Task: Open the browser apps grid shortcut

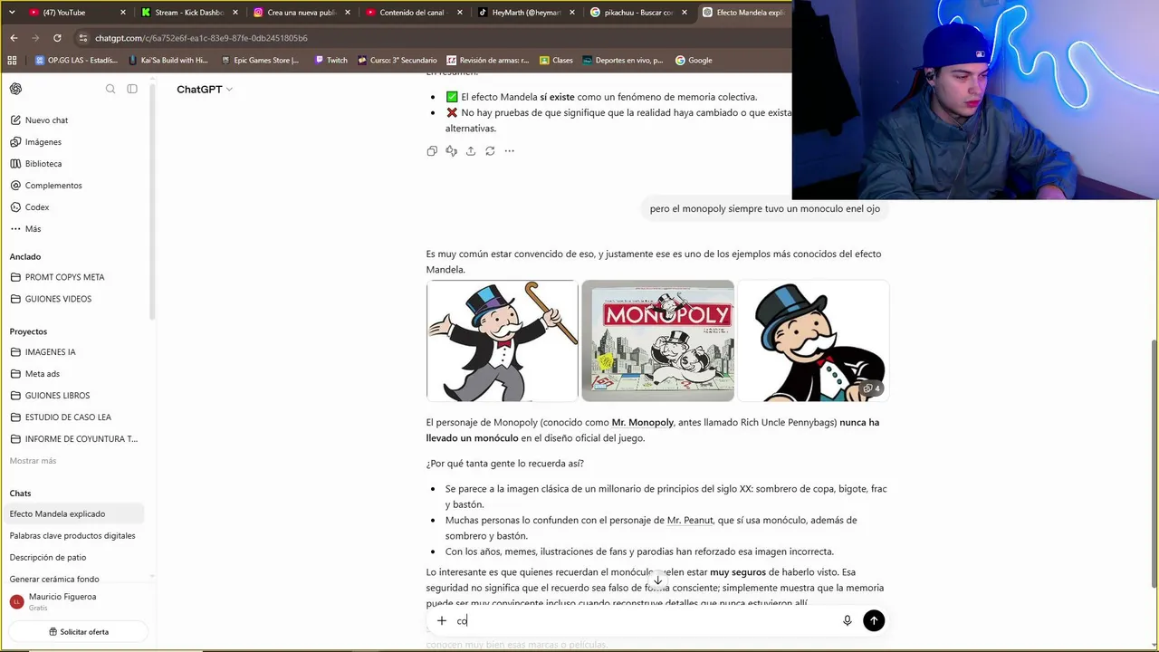Action: pyautogui.click(x=12, y=61)
